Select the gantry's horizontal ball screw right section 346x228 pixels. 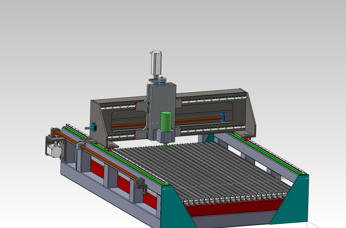tap(198, 119)
